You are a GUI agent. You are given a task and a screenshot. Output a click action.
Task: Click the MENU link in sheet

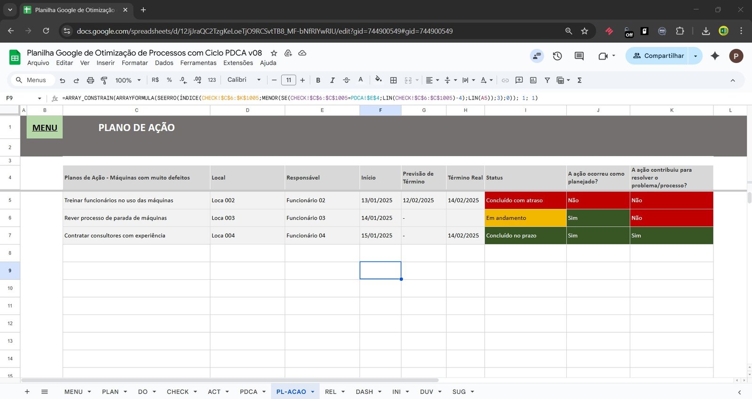[45, 128]
